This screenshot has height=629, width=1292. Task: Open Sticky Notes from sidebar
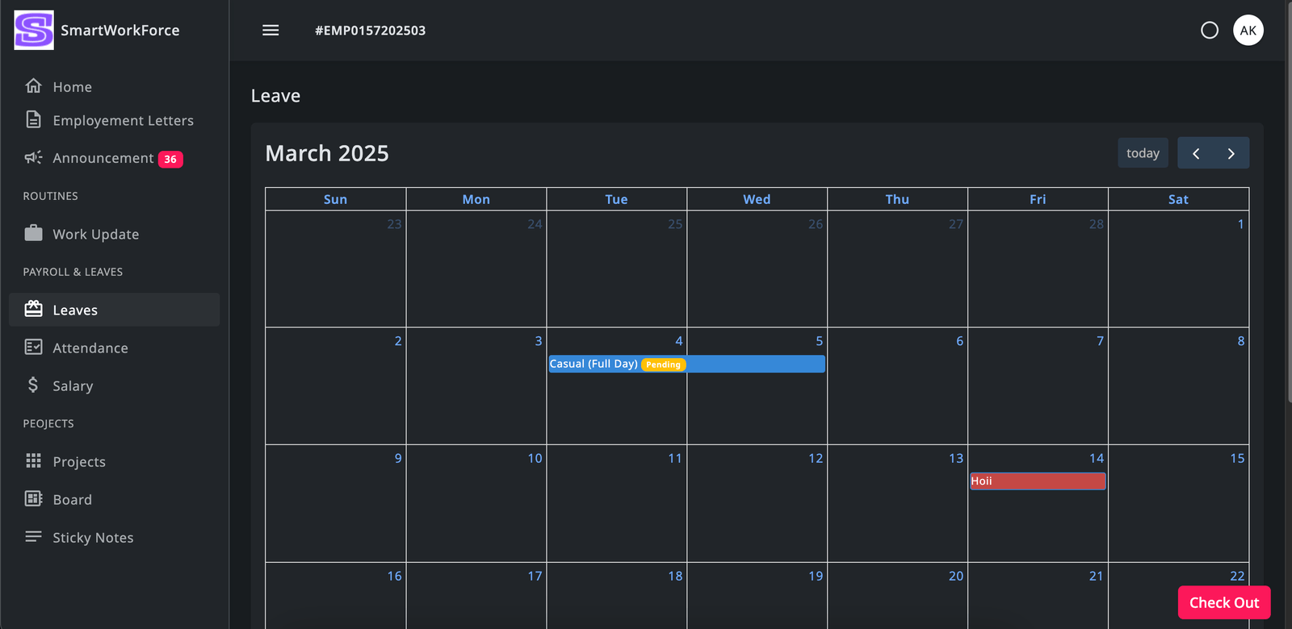point(93,538)
